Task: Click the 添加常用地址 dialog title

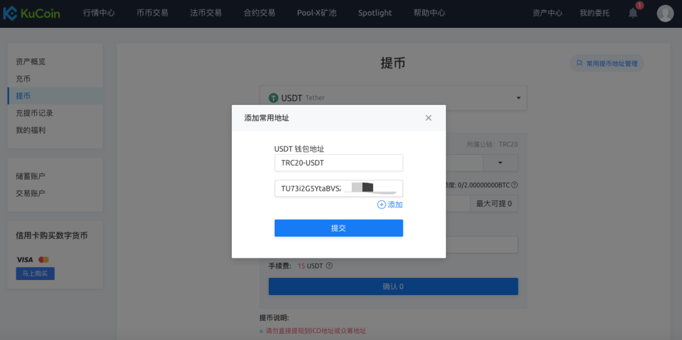Action: 266,118
